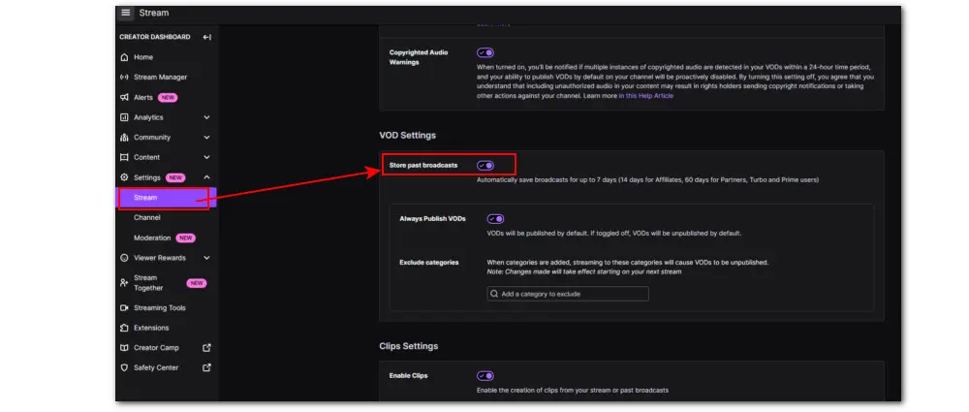Open the Safety Center shield icon
The image size is (969, 412).
click(x=124, y=367)
